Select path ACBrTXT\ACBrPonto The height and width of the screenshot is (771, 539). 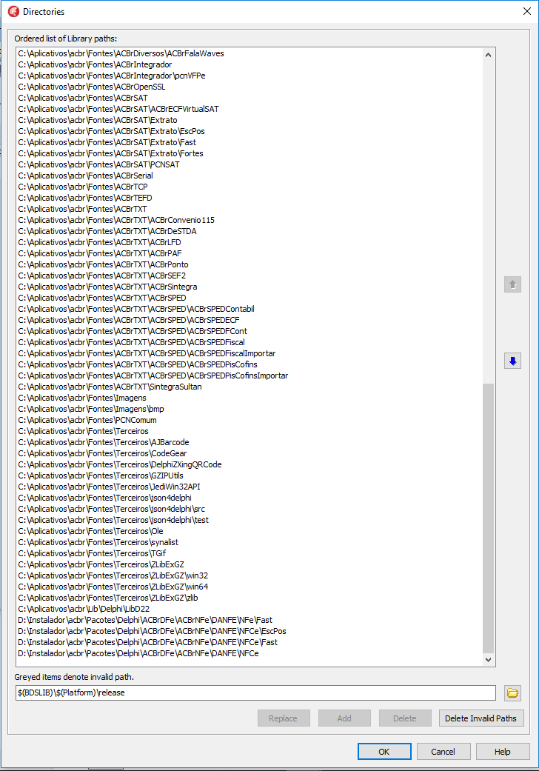point(103,264)
